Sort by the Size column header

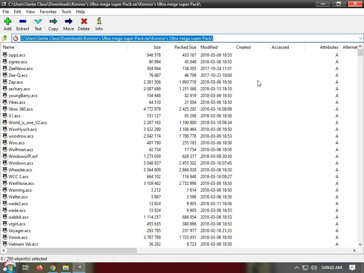tap(145, 47)
